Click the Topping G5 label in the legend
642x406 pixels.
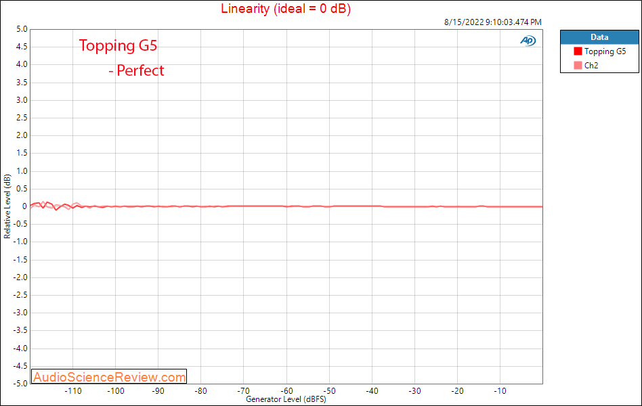click(605, 51)
